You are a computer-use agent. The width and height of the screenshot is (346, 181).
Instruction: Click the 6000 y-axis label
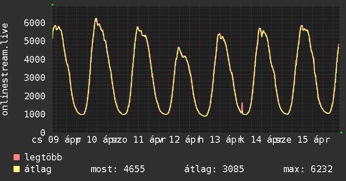coord(35,23)
